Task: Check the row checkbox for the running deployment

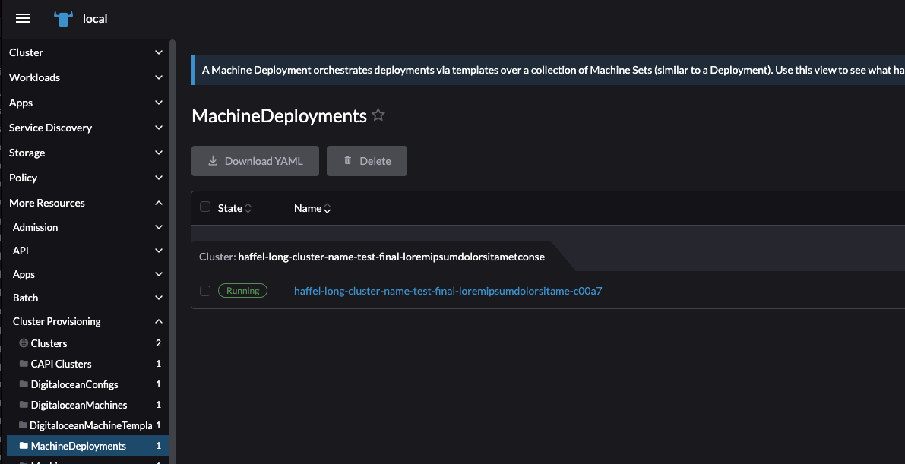Action: tap(204, 290)
